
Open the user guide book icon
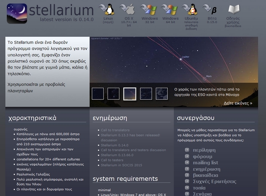(234, 9)
